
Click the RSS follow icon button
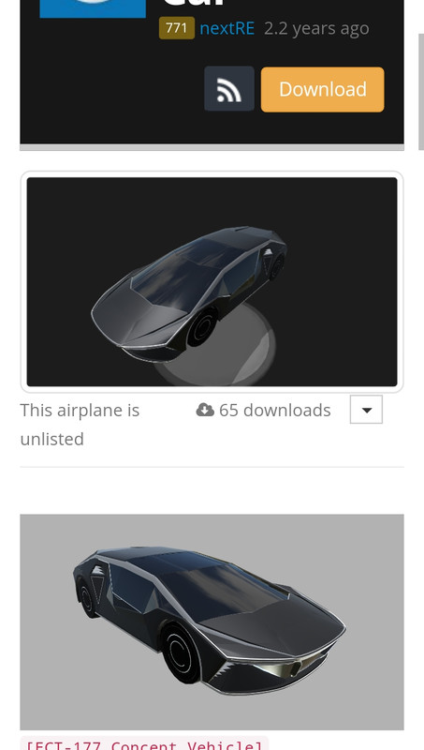tap(229, 89)
